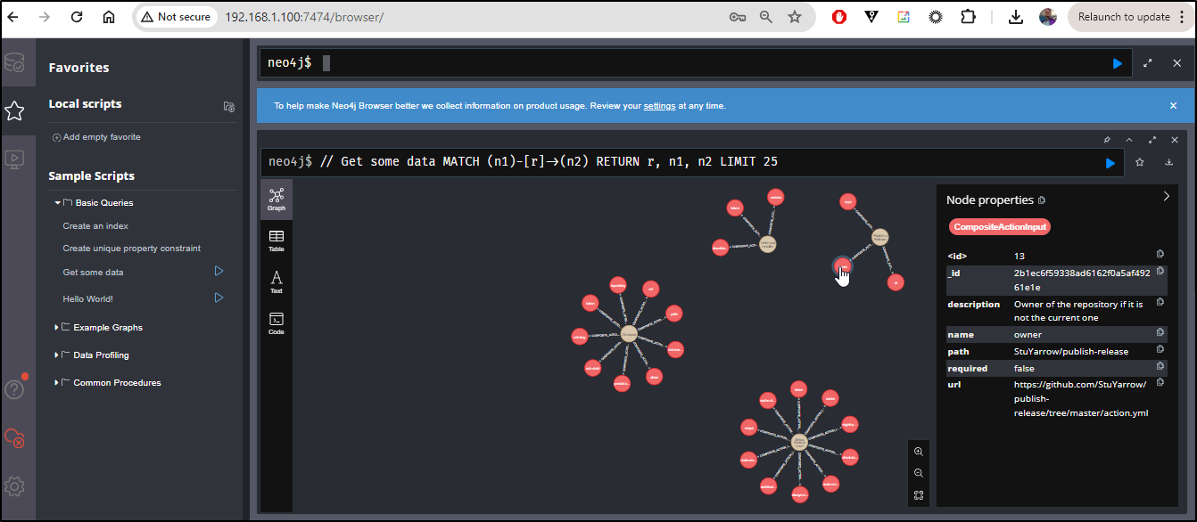This screenshot has height=522, width=1197.
Task: Run the Get some data script
Action: (219, 271)
